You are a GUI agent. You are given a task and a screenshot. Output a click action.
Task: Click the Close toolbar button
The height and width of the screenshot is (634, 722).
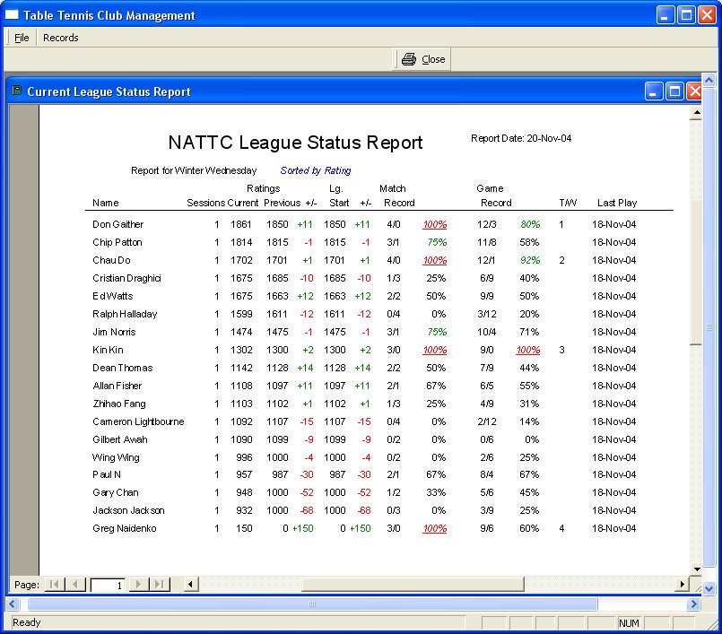click(422, 59)
